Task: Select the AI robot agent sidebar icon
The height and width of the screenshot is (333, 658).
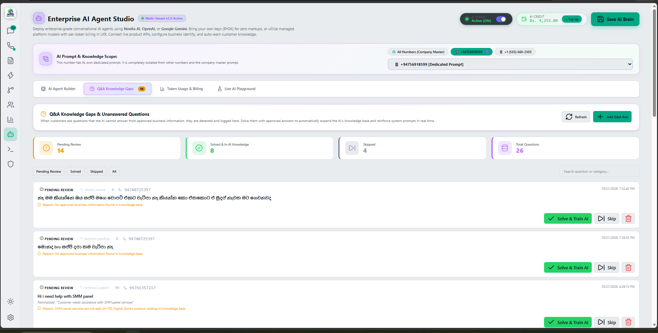Action: click(x=11, y=134)
